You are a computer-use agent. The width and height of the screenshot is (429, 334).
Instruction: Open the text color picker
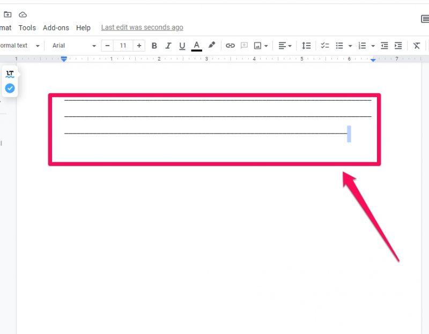click(197, 46)
